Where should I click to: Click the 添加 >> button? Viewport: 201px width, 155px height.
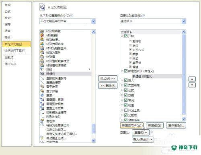tap(108, 79)
